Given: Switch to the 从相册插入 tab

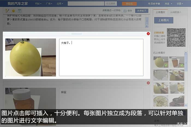Looking at the screenshot, I should pos(176,12).
